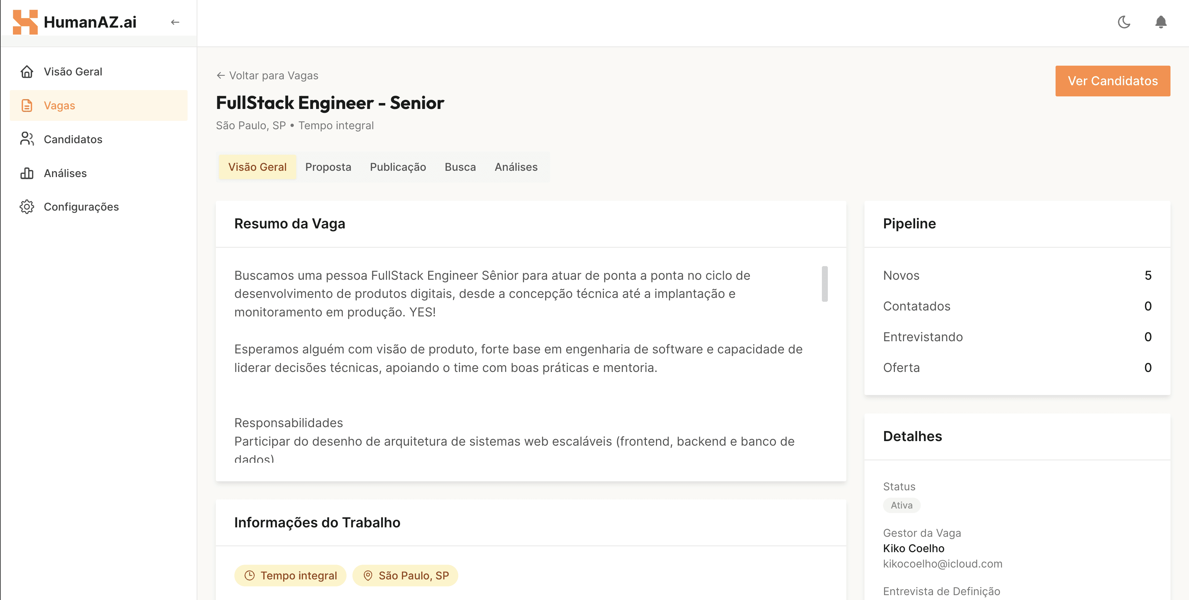The width and height of the screenshot is (1189, 600).
Task: Switch to the Proposta tab
Action: 328,167
